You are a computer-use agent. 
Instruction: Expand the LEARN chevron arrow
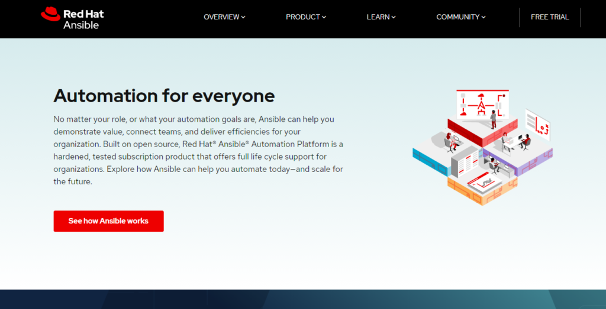click(x=394, y=17)
